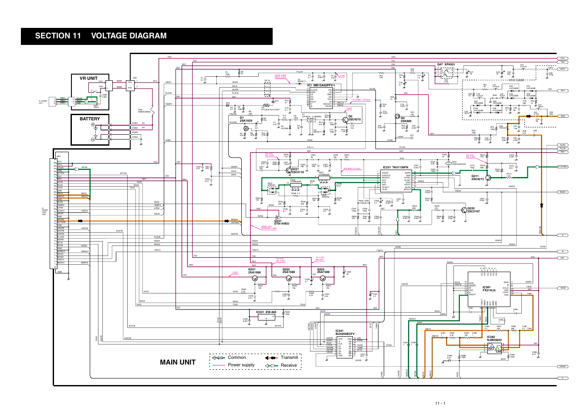The height and width of the screenshot is (416, 588).
Task: Click the IC1 MB15A02PFV-1 label
Action: point(321,85)
